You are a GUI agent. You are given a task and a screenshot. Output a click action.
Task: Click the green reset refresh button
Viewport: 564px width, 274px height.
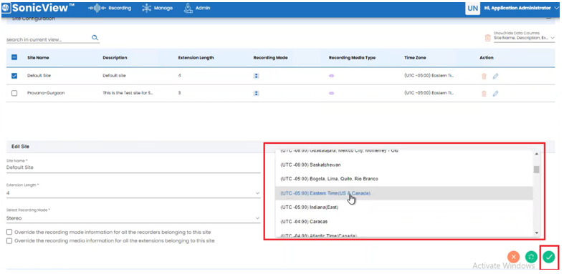pyautogui.click(x=531, y=256)
